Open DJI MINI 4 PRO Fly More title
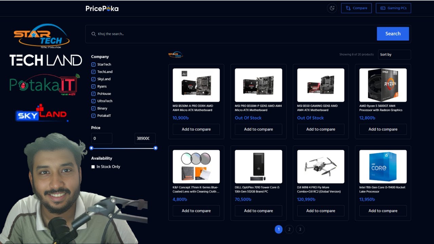Image resolution: width=434 pixels, height=244 pixels. 319,189
